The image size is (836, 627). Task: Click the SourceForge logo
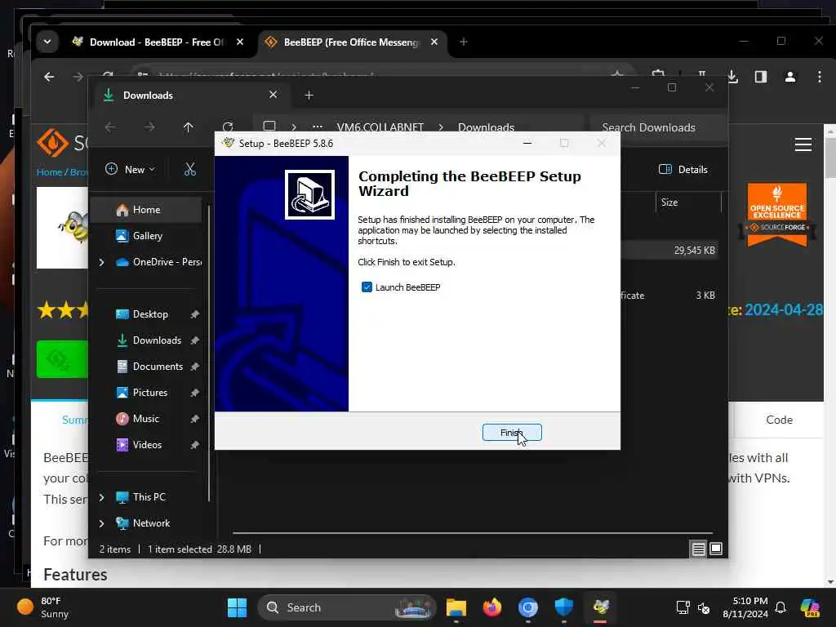[x=62, y=143]
